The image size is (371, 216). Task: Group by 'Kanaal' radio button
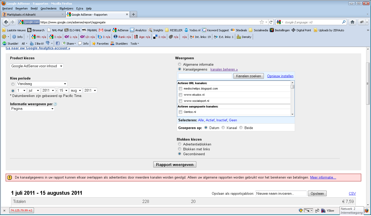pos(223,127)
